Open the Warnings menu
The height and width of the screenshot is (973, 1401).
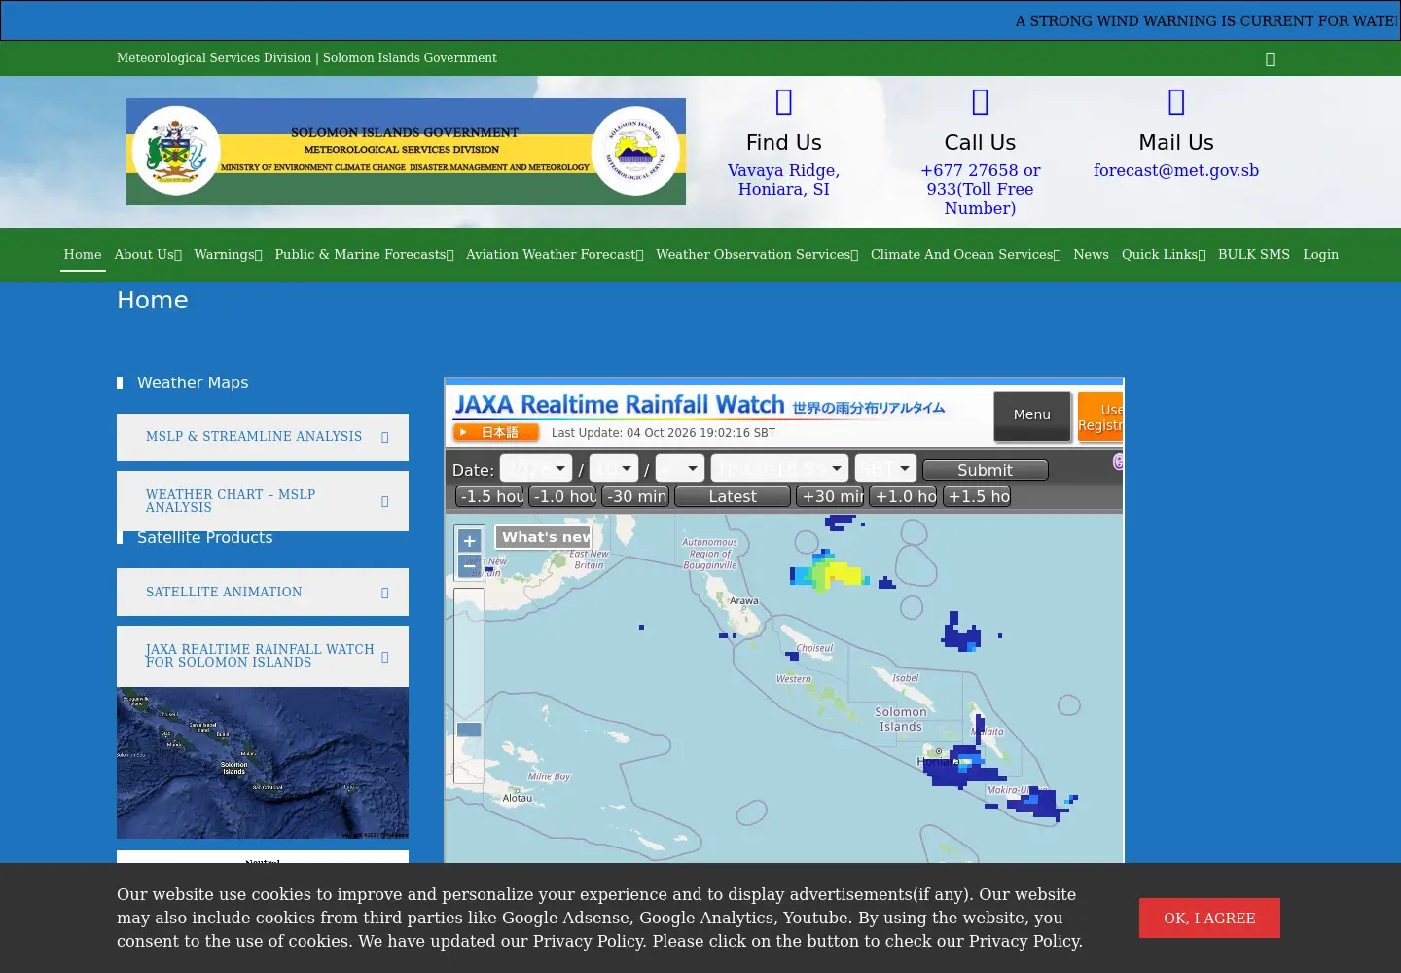point(228,255)
